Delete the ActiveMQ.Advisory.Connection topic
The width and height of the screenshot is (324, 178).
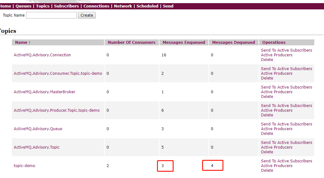pyautogui.click(x=267, y=60)
